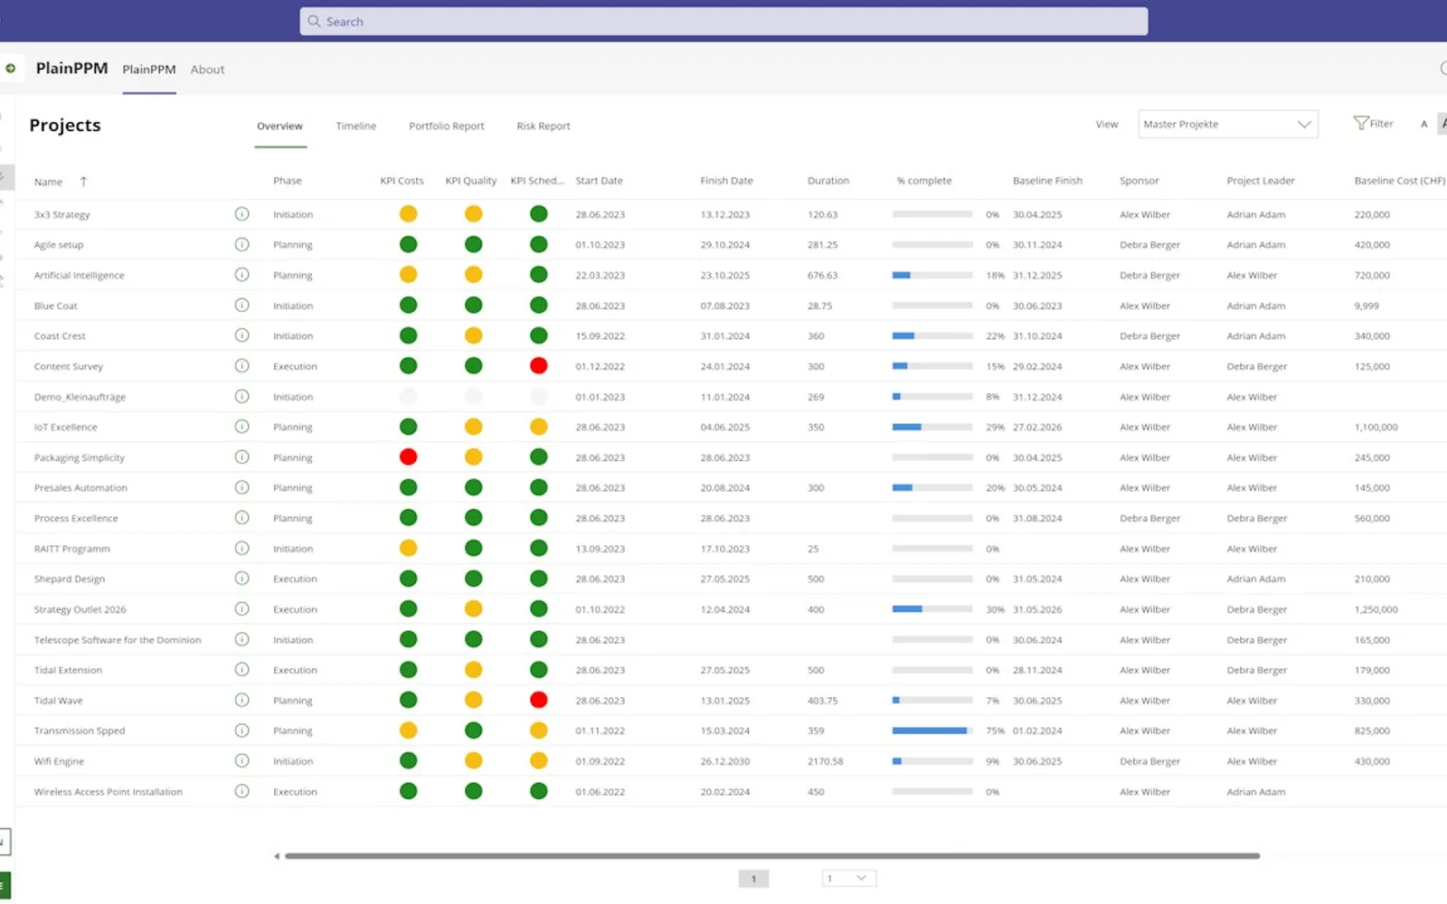
Task: Open the Tidal Wave project name
Action: 58,701
